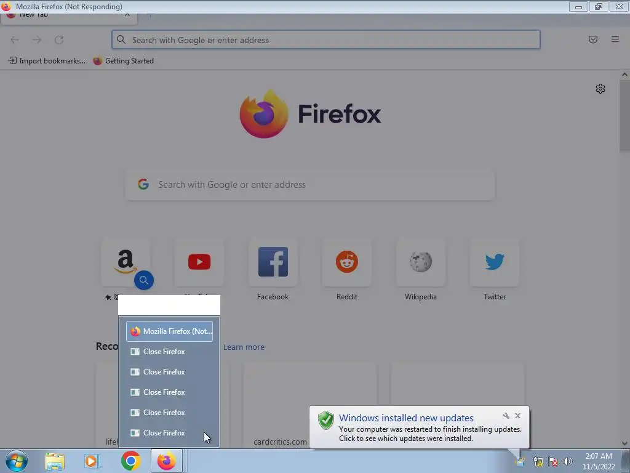The width and height of the screenshot is (630, 473).
Task: Select the Firefox taskbar button
Action: [x=167, y=461]
